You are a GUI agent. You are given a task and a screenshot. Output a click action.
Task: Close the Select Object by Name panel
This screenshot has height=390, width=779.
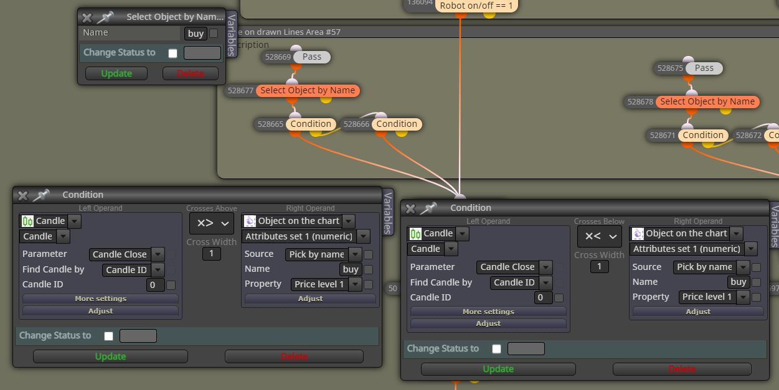coord(87,17)
